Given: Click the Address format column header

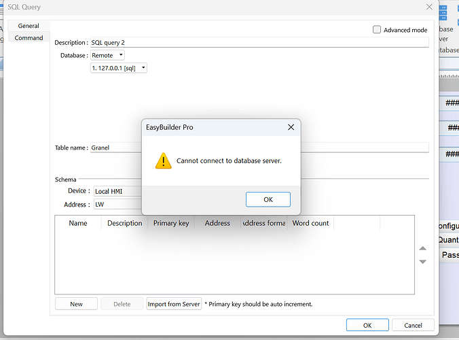Looking at the screenshot, I should tap(264, 223).
